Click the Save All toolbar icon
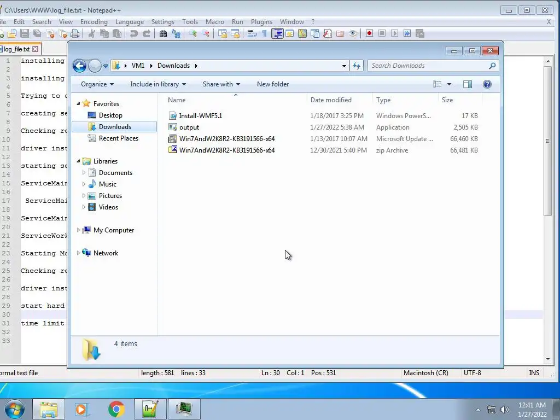 click(37, 33)
